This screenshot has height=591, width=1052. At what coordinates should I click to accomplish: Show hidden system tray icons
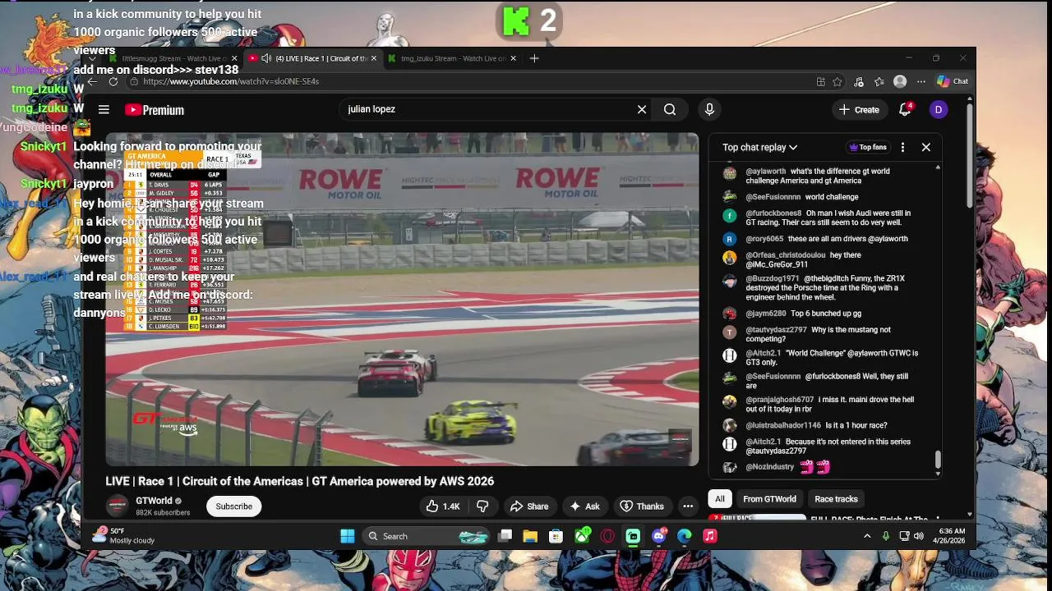[866, 536]
